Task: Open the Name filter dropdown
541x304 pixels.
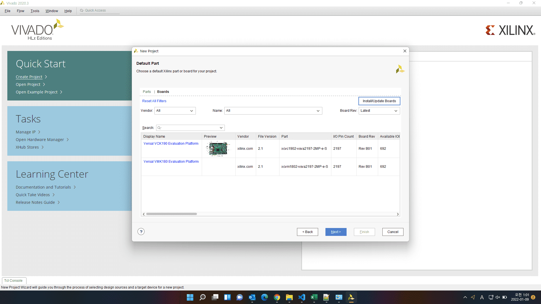Action: 273,111
